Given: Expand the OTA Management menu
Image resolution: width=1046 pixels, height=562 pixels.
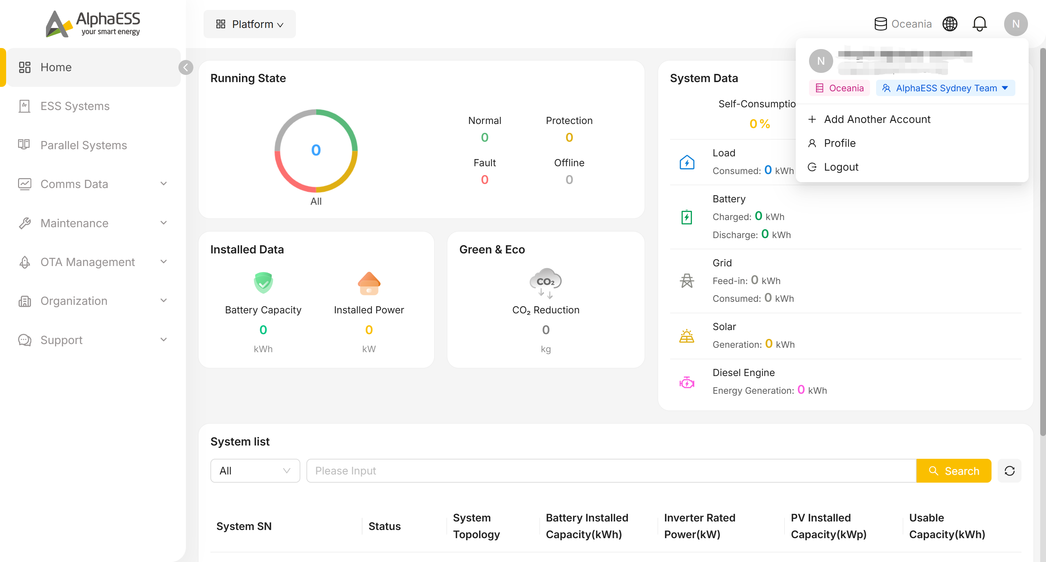Looking at the screenshot, I should pyautogui.click(x=93, y=262).
